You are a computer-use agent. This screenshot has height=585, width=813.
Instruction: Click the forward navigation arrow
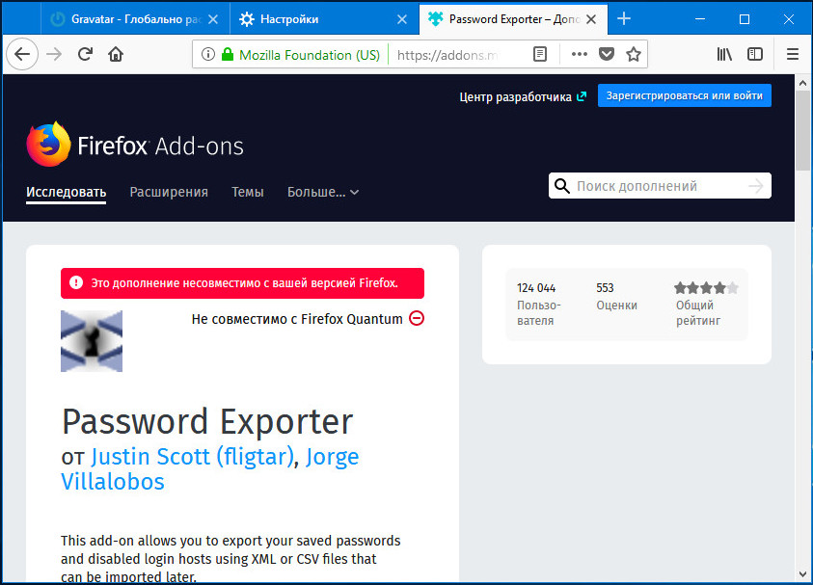pos(54,54)
